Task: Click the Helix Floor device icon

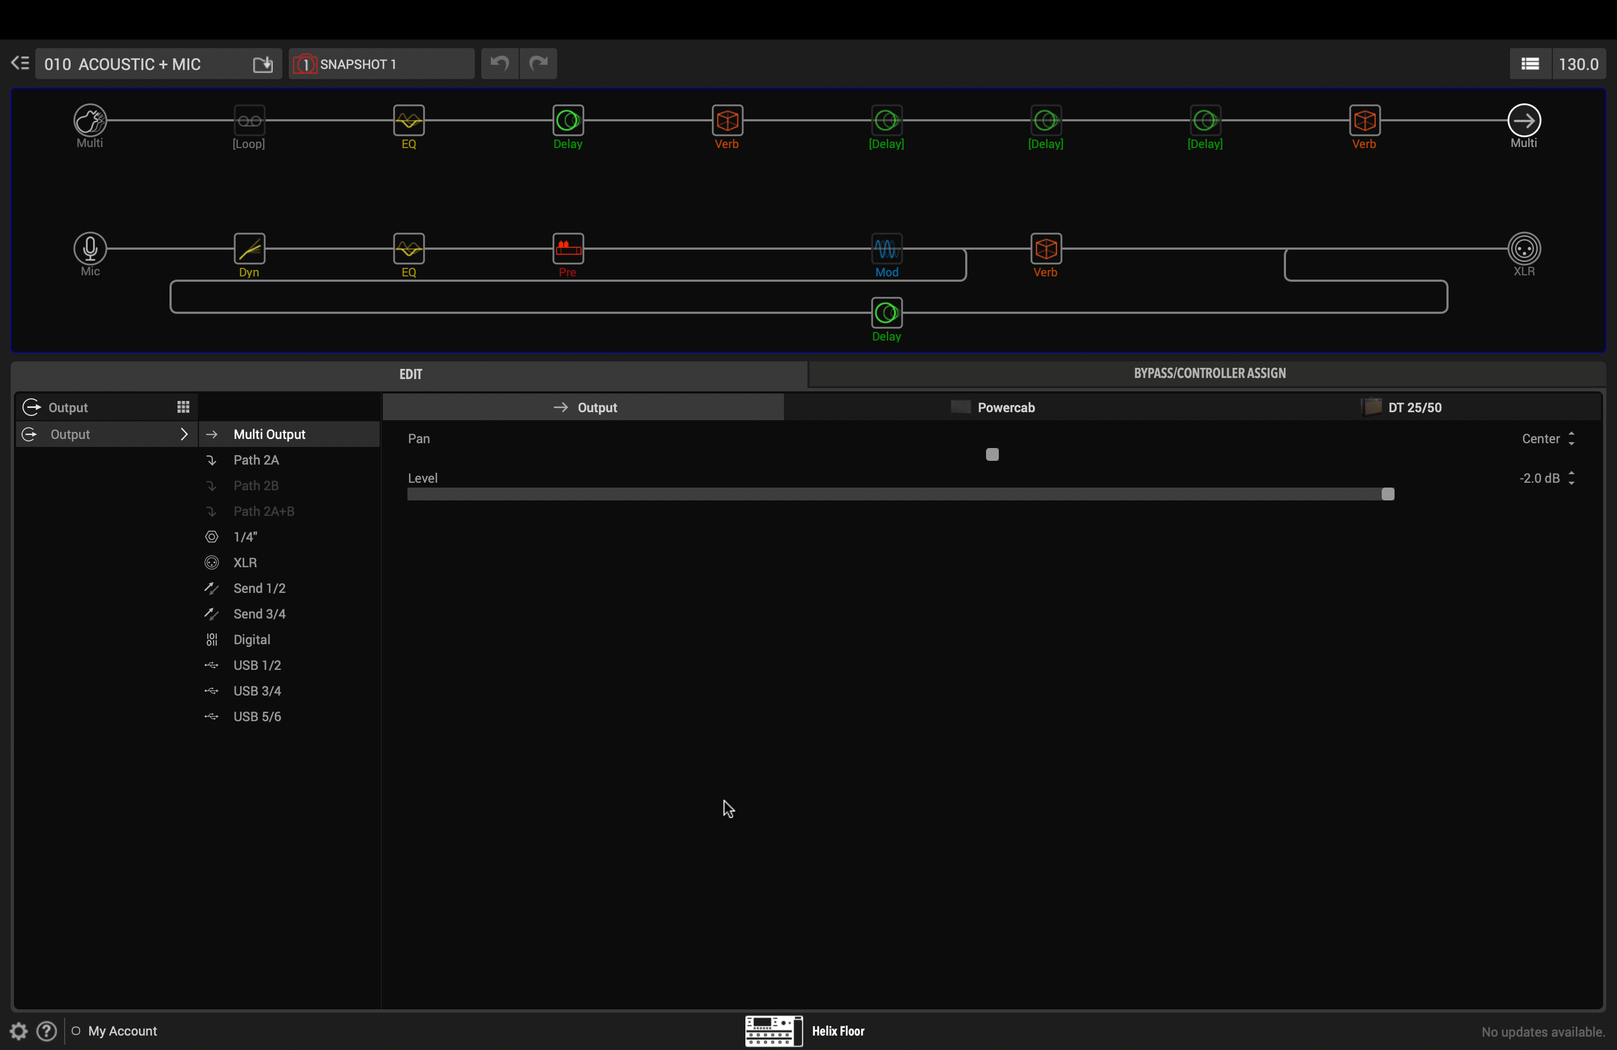Action: [x=774, y=1031]
